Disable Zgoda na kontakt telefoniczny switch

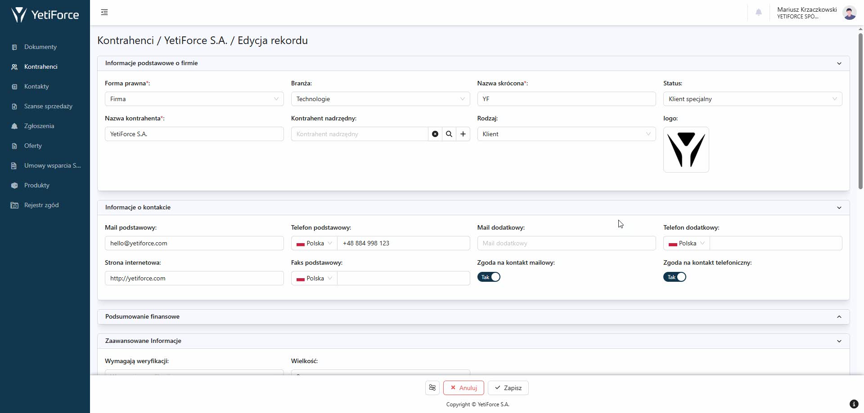click(675, 277)
